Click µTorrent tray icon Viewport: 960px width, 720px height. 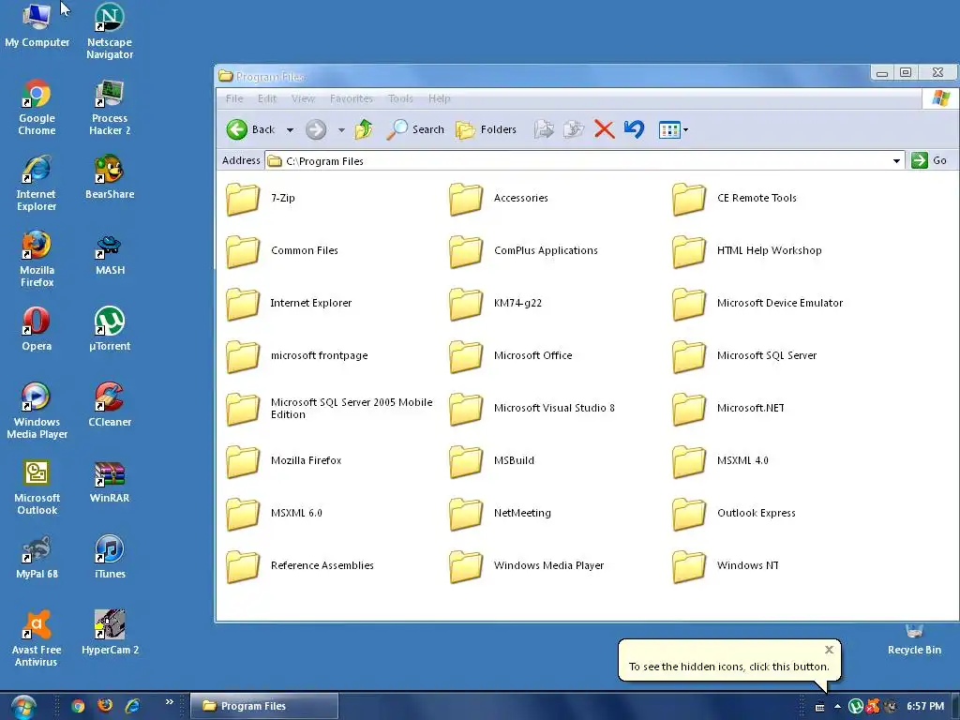(855, 707)
